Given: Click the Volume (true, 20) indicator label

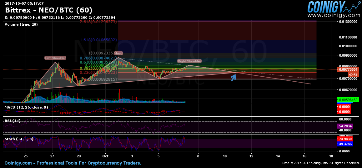Looking at the screenshot, I should coord(21,24).
